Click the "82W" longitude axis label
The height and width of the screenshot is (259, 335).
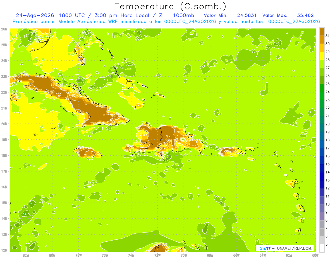pyautogui.click(x=26, y=255)
